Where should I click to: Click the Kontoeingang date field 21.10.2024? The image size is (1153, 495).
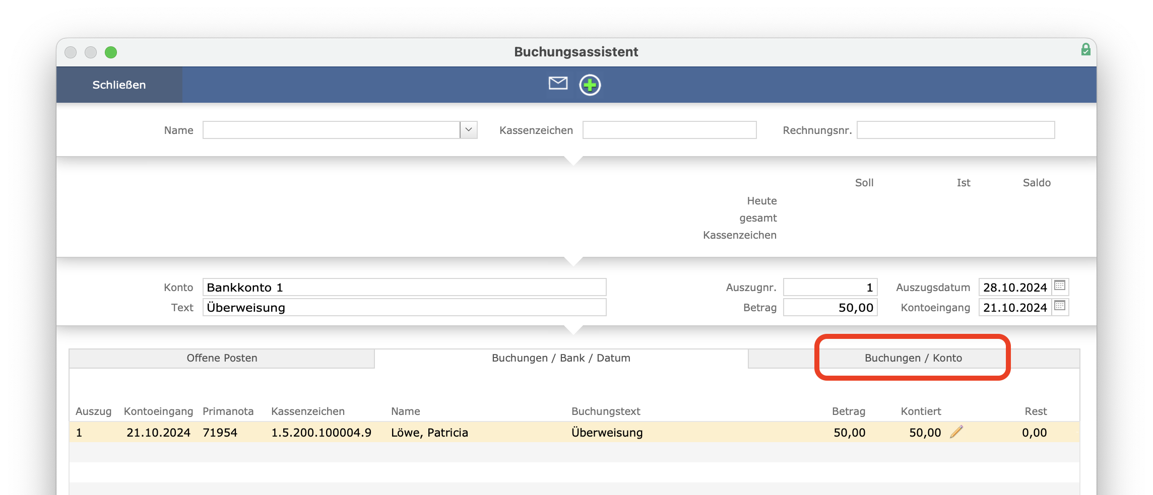pyautogui.click(x=1015, y=307)
